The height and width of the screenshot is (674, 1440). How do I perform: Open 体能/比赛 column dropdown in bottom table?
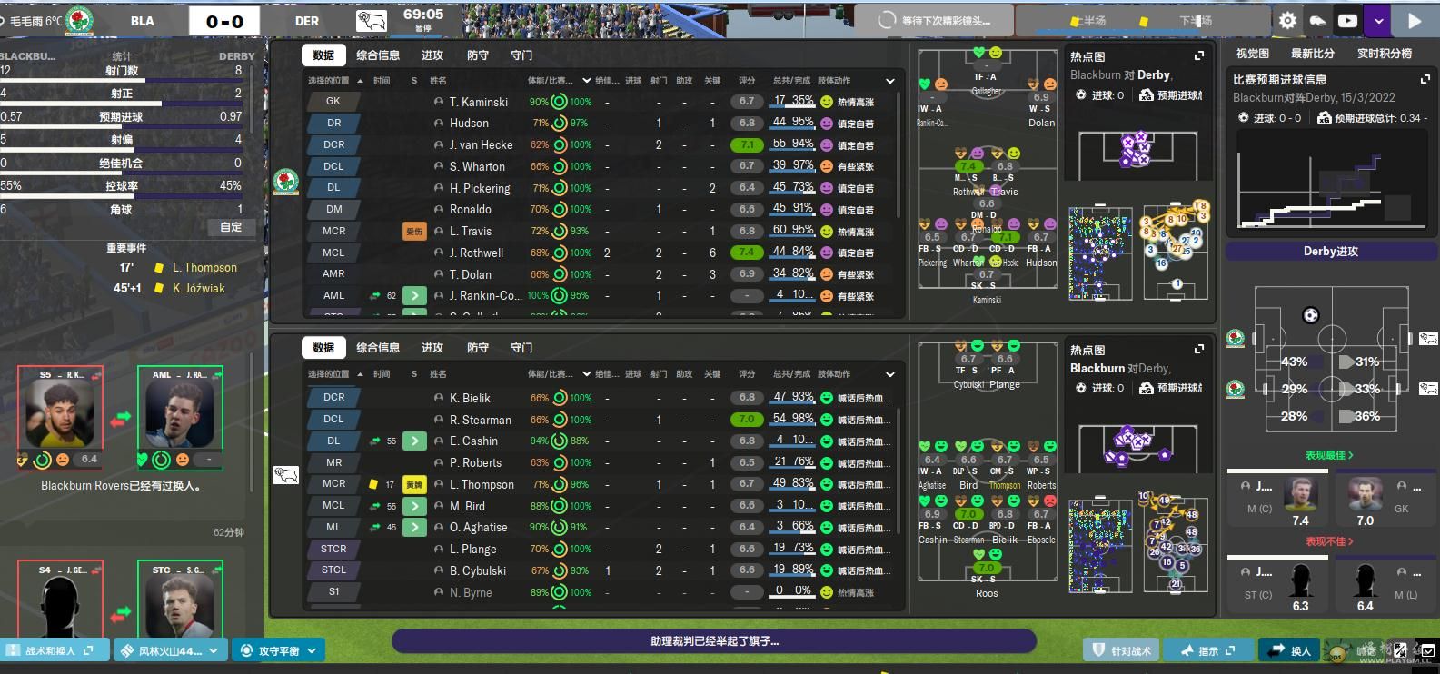[586, 374]
